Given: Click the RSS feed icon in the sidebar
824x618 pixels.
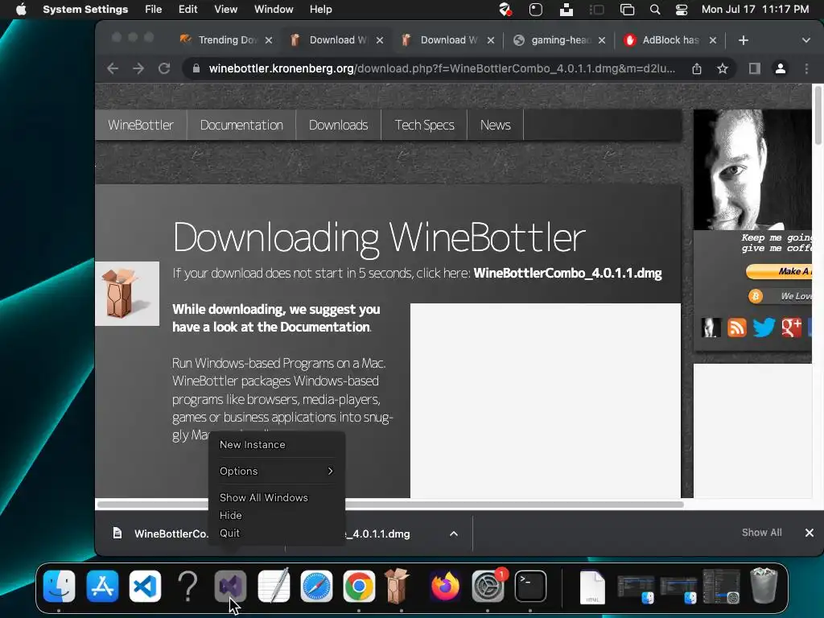Looking at the screenshot, I should (737, 328).
